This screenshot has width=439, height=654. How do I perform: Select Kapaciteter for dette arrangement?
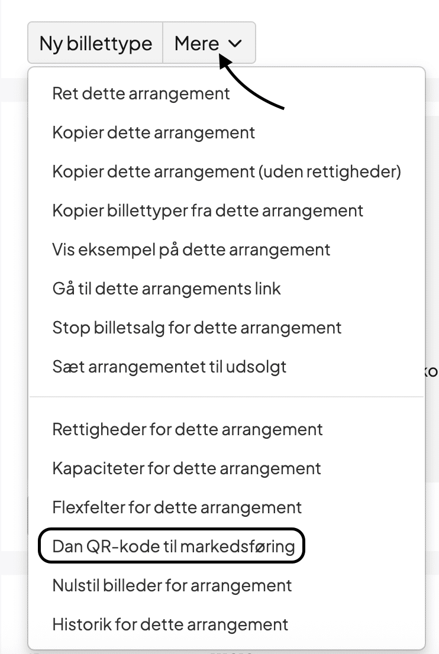[186, 468]
